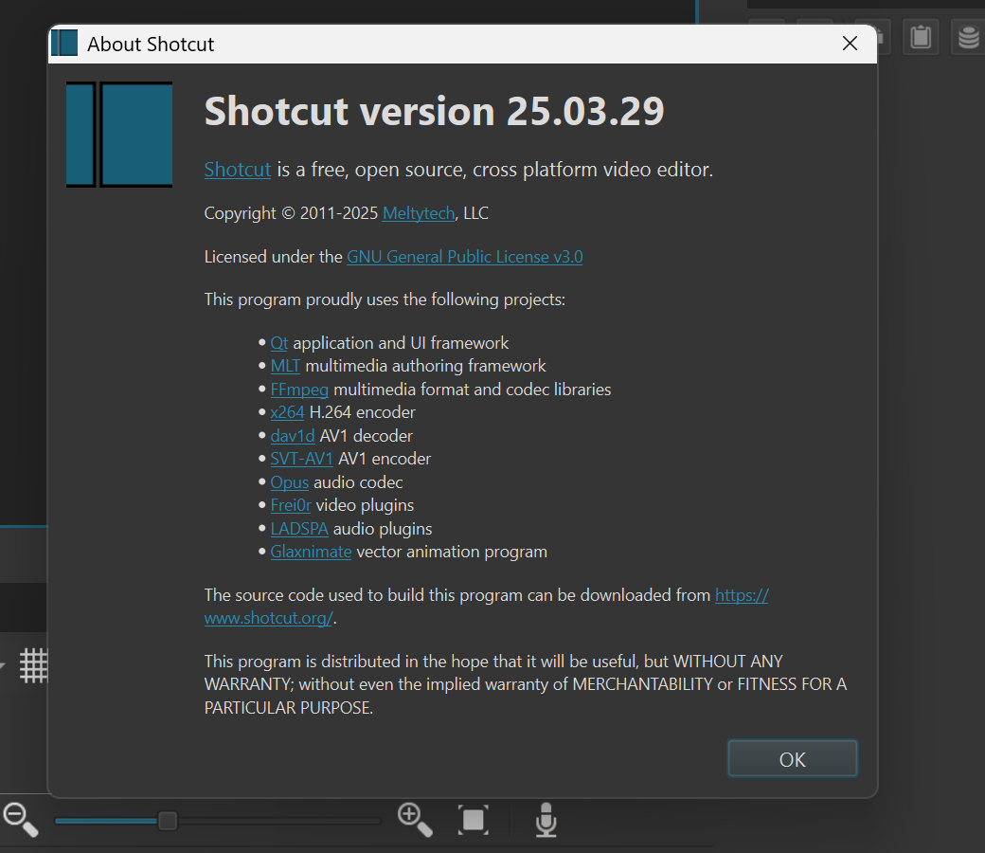This screenshot has height=853, width=985.
Task: Click the timeline zoom out magnifier icon
Action: tap(20, 819)
